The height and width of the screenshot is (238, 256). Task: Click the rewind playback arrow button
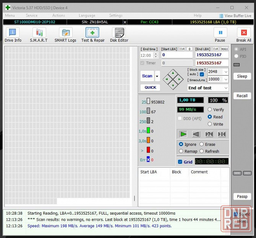196,134
